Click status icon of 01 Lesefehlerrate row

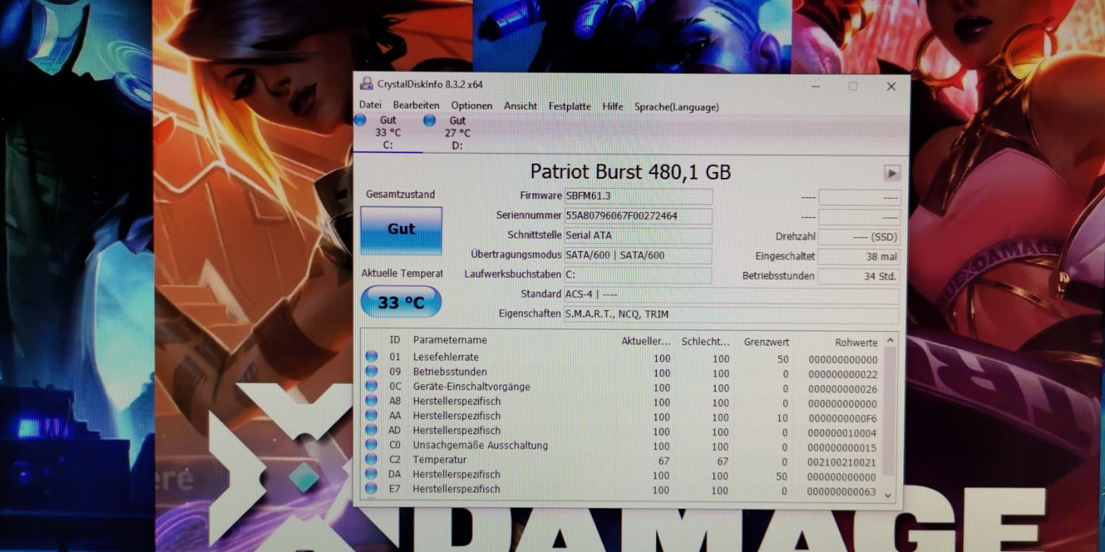pyautogui.click(x=372, y=357)
